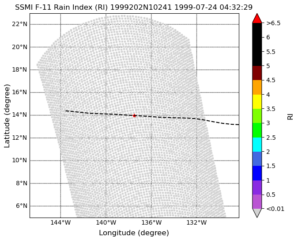Click the '144°W' longitude tick label
The image size is (298, 241).
click(60, 222)
